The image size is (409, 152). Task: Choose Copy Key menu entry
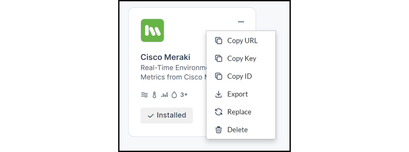[241, 58]
